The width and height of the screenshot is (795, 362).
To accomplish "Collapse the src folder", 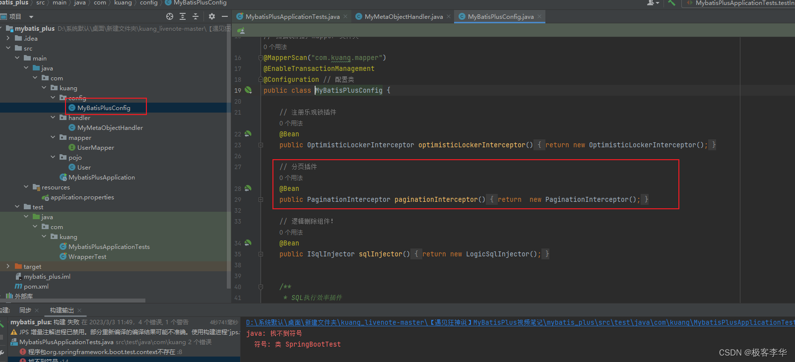I will [x=8, y=48].
